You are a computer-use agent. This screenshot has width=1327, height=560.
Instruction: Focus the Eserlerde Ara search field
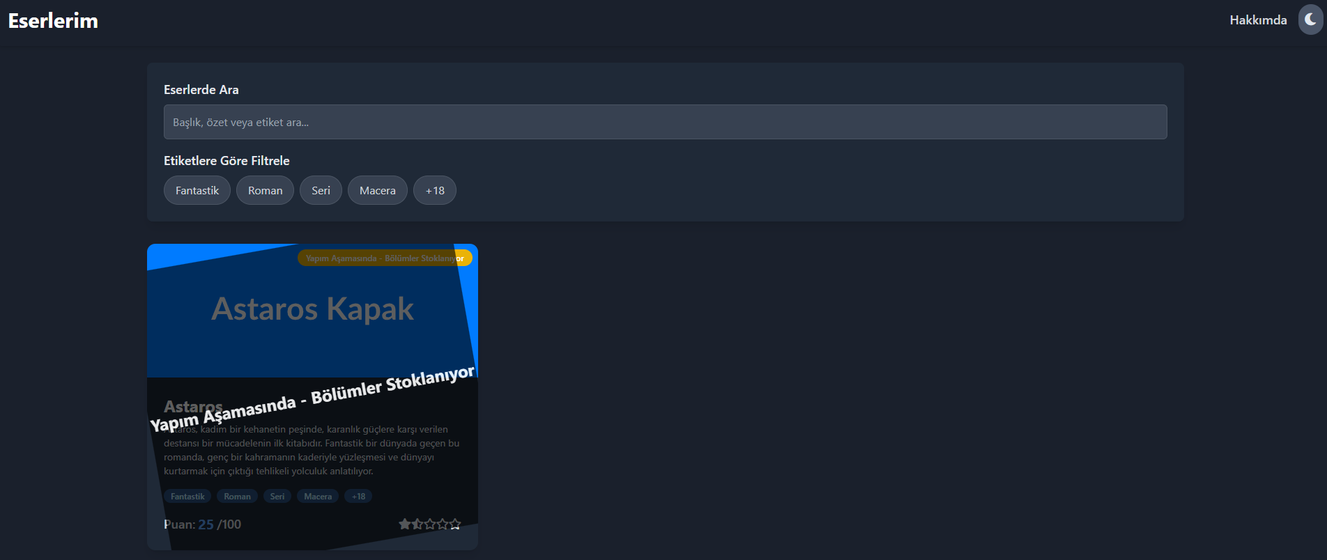pos(665,122)
